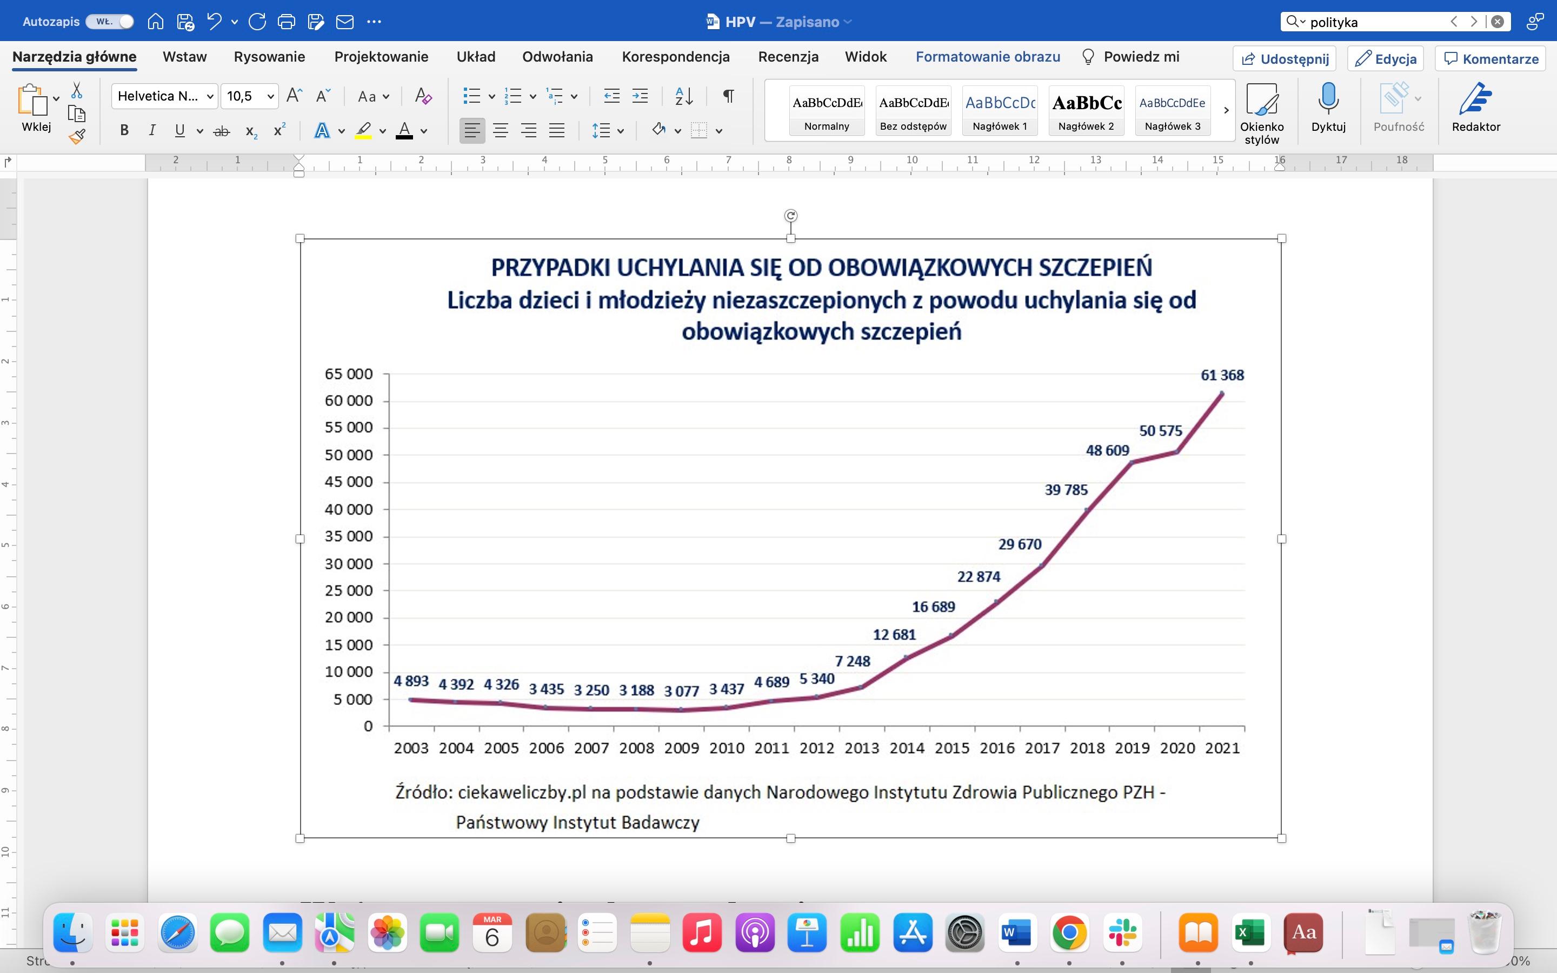The width and height of the screenshot is (1557, 973).
Task: Toggle paragraph marks visibility
Action: coord(728,97)
